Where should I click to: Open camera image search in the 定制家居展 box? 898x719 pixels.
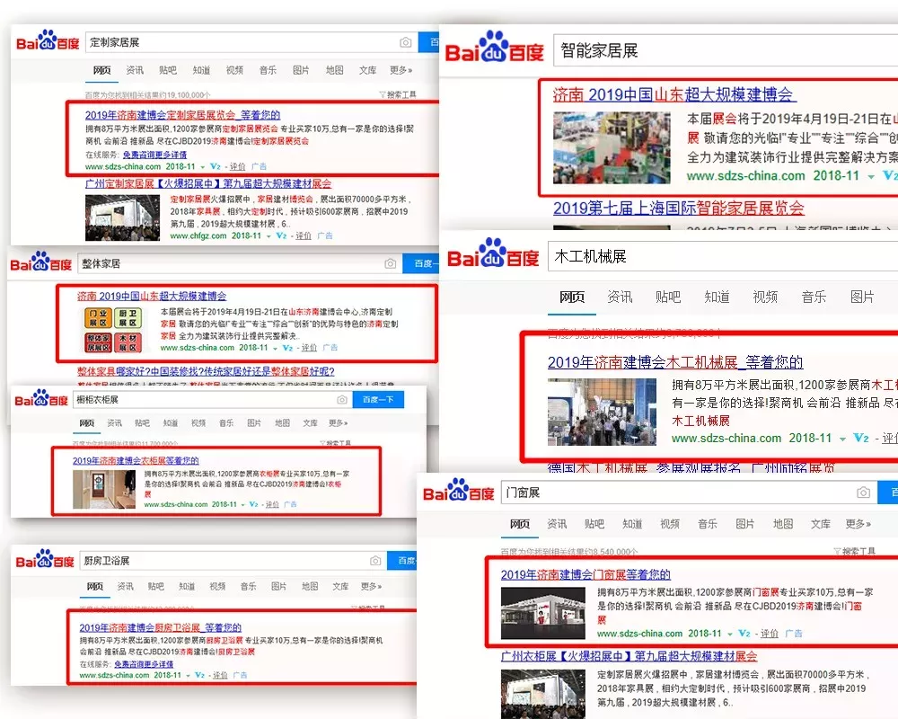(406, 42)
